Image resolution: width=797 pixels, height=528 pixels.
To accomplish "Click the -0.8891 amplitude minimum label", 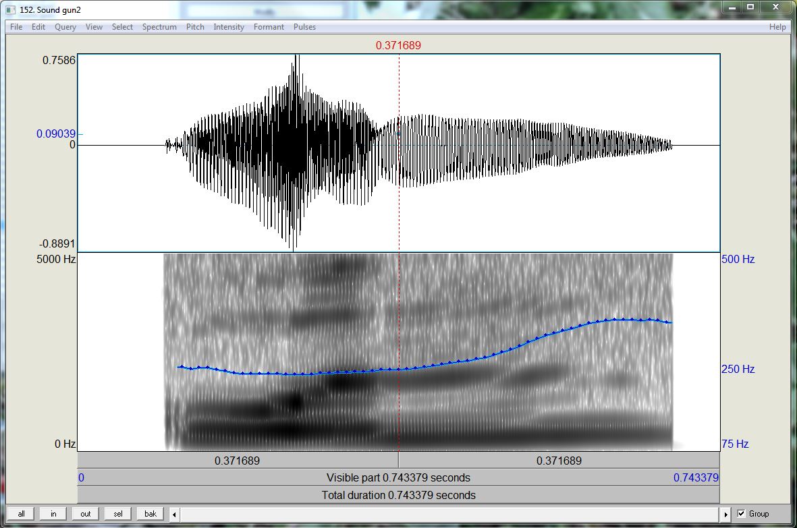I will [57, 243].
